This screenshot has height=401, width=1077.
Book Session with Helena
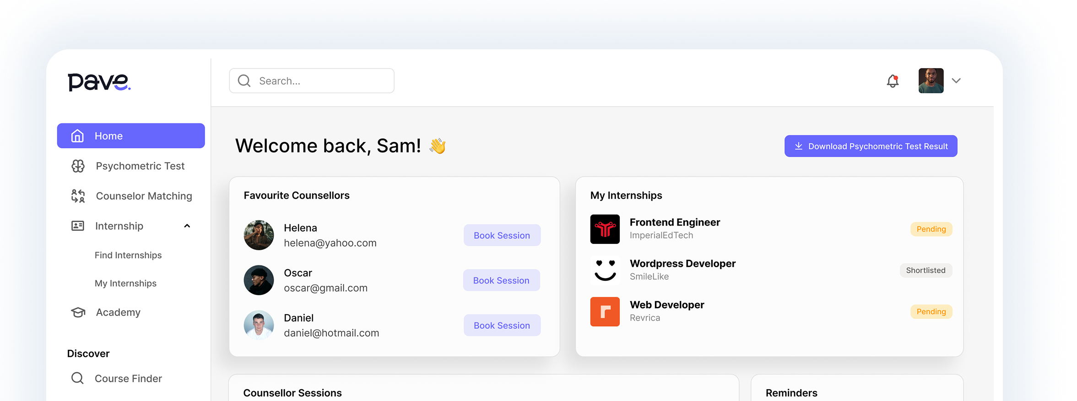[502, 235]
